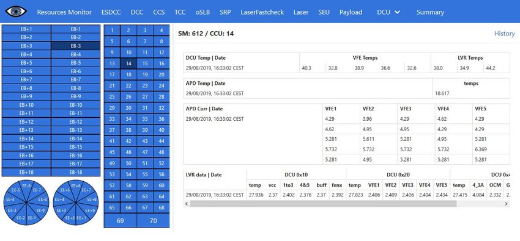Screen dimensions: 520x241
Task: Go to the DCC section
Action: coord(137,12)
